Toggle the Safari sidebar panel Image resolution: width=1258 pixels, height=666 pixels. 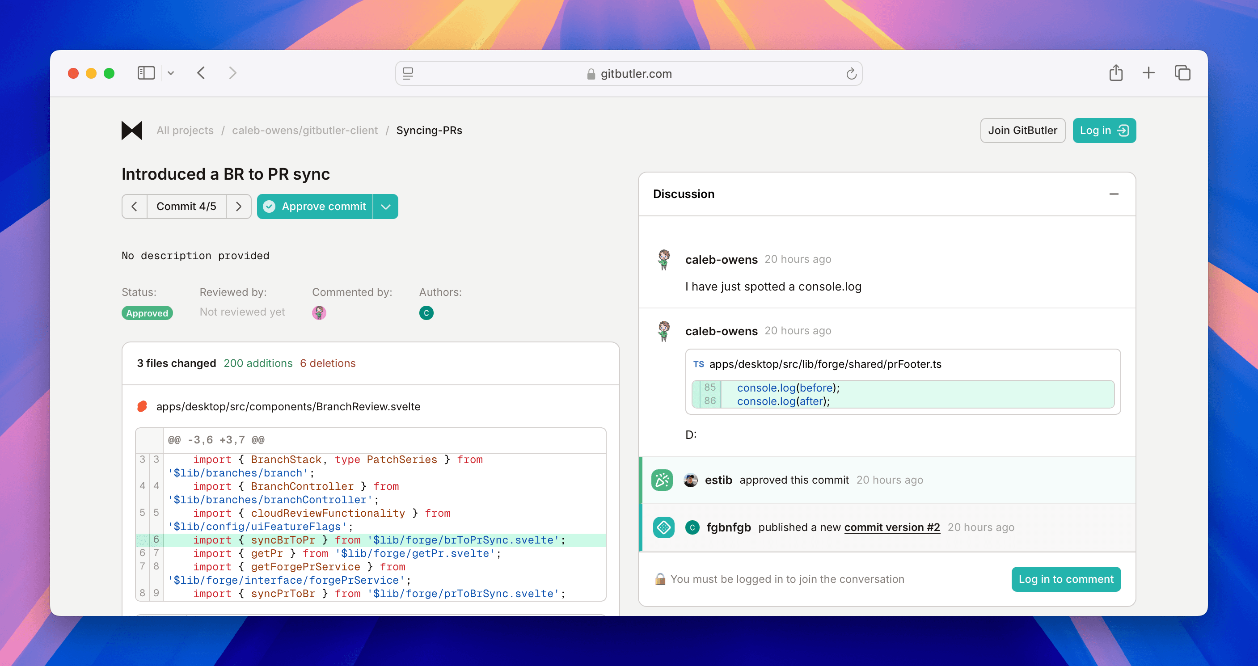tap(146, 73)
